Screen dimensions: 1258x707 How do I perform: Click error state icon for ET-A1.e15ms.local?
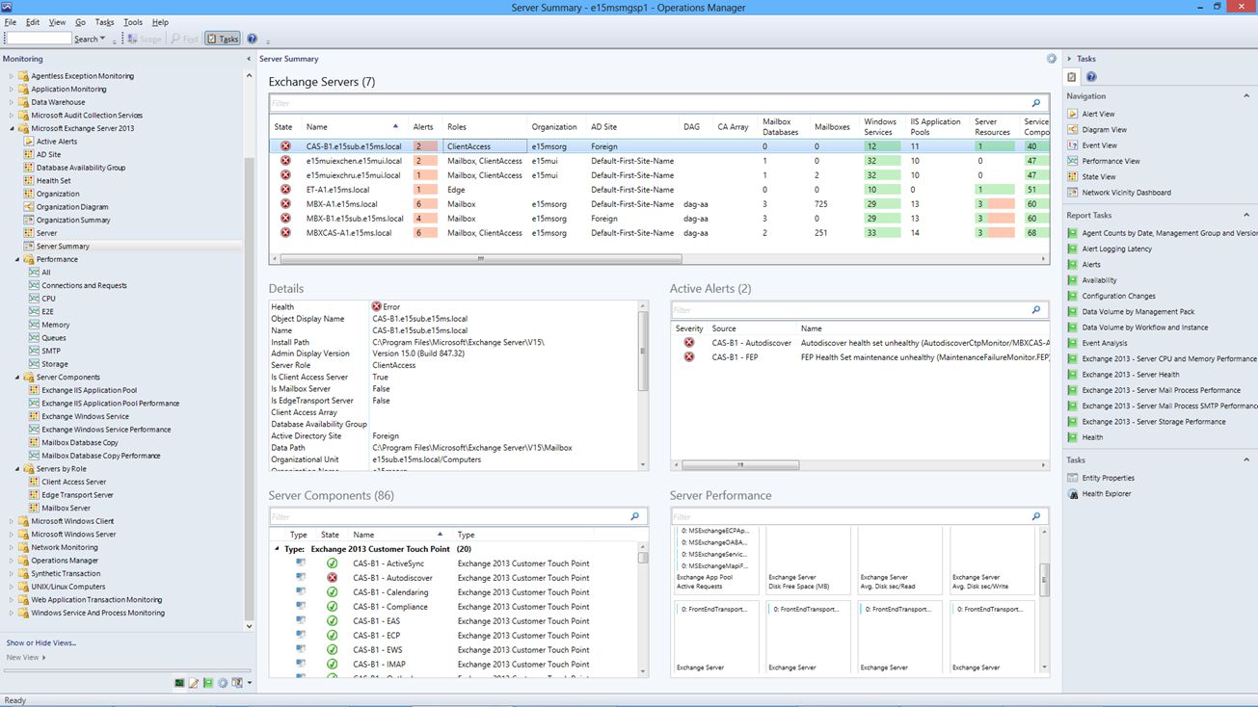[x=285, y=190]
